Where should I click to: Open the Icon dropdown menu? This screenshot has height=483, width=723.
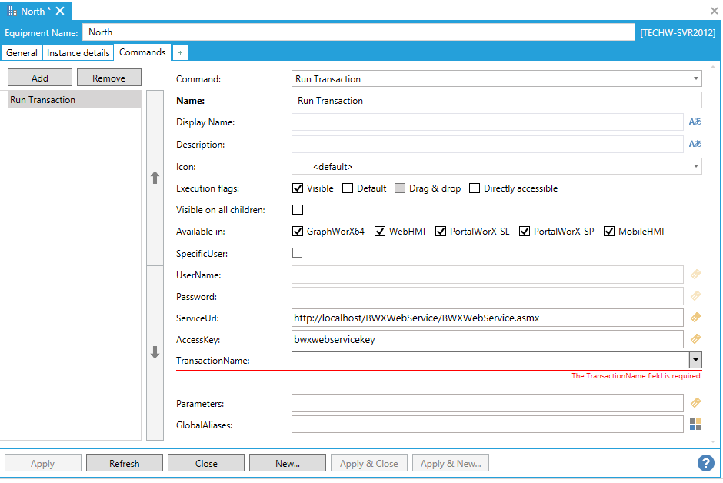[x=695, y=166]
